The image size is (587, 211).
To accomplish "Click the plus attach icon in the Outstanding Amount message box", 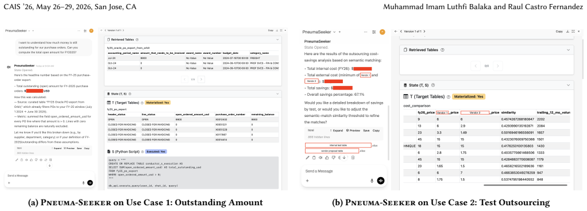I will (9, 182).
